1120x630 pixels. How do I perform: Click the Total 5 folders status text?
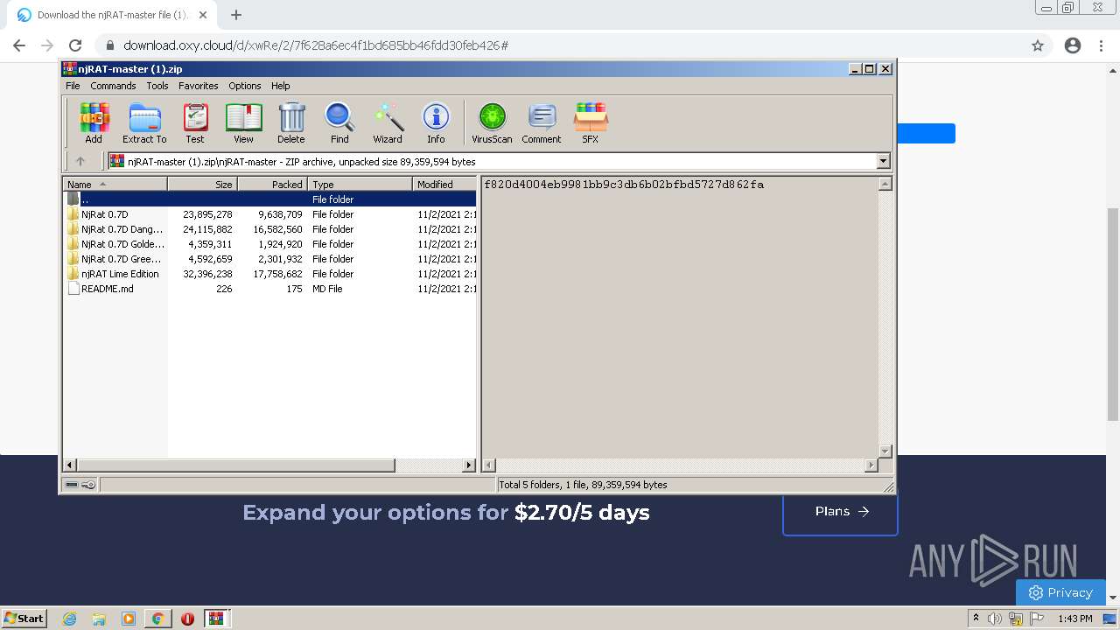click(583, 485)
